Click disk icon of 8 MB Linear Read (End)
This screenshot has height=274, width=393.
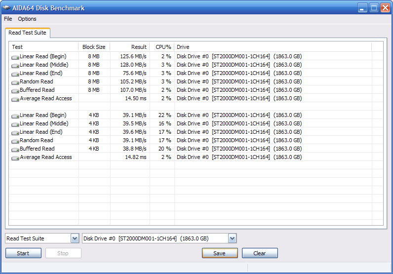[15, 74]
